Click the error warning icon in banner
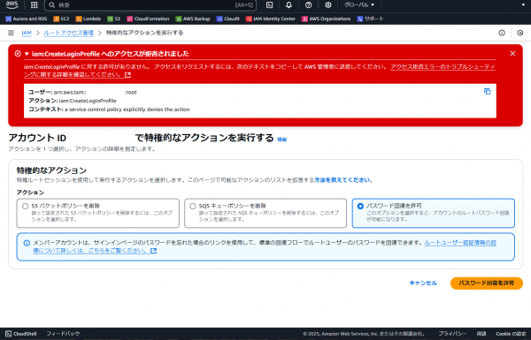 pyautogui.click(x=18, y=53)
